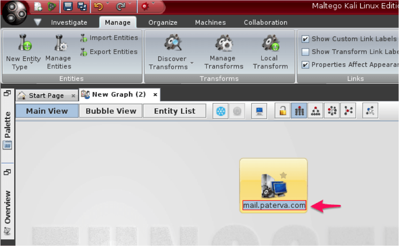Switch to Bubble View
The image size is (399, 246).
click(x=111, y=111)
